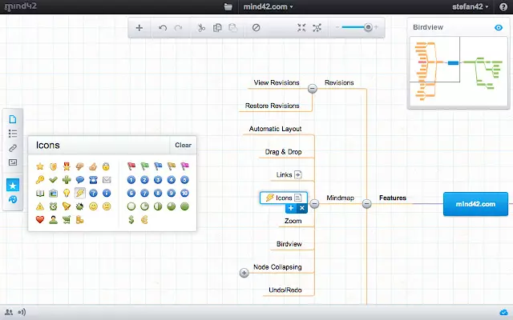The height and width of the screenshot is (320, 513).
Task: Collapse the Revisions branch
Action: pos(313,89)
